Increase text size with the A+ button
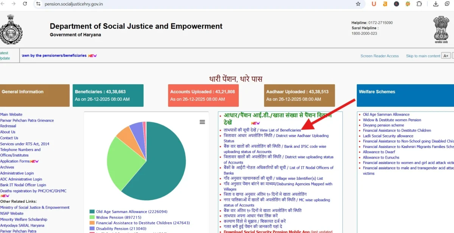The image size is (454, 233). point(446,55)
